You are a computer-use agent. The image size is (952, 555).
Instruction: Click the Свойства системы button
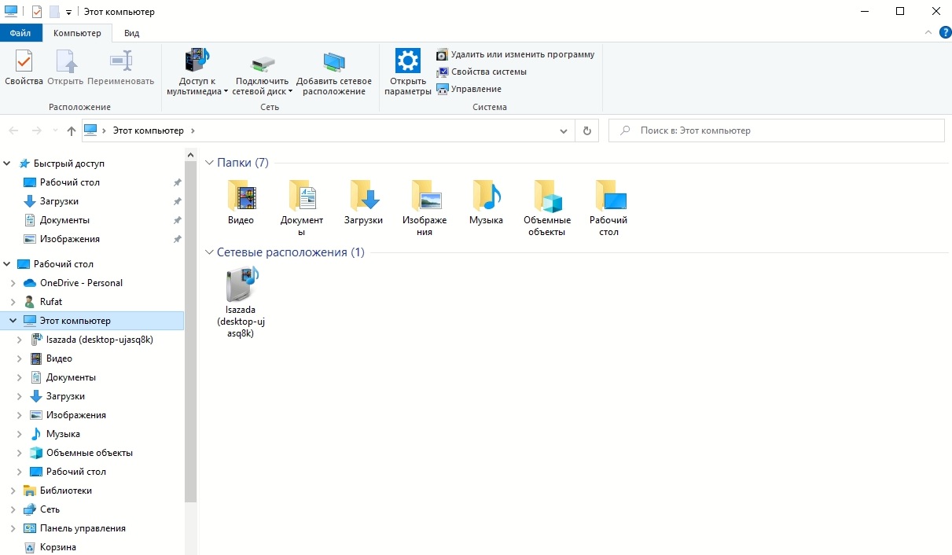coord(488,72)
